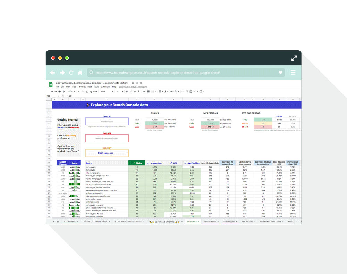The width and height of the screenshot is (347, 274).
Task: Switch to New and Lost tab
Action: pyautogui.click(x=211, y=222)
